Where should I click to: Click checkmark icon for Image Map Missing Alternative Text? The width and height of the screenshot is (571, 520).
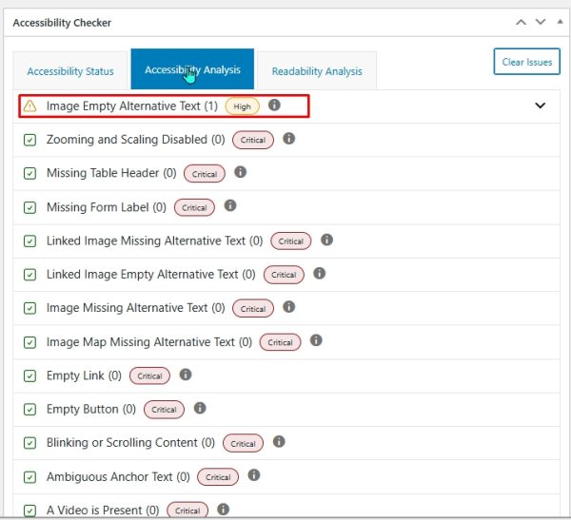[30, 342]
